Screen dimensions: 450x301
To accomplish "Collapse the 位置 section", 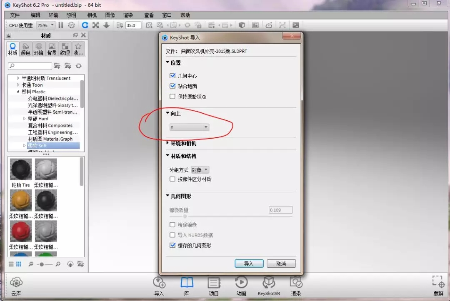I will (167, 62).
